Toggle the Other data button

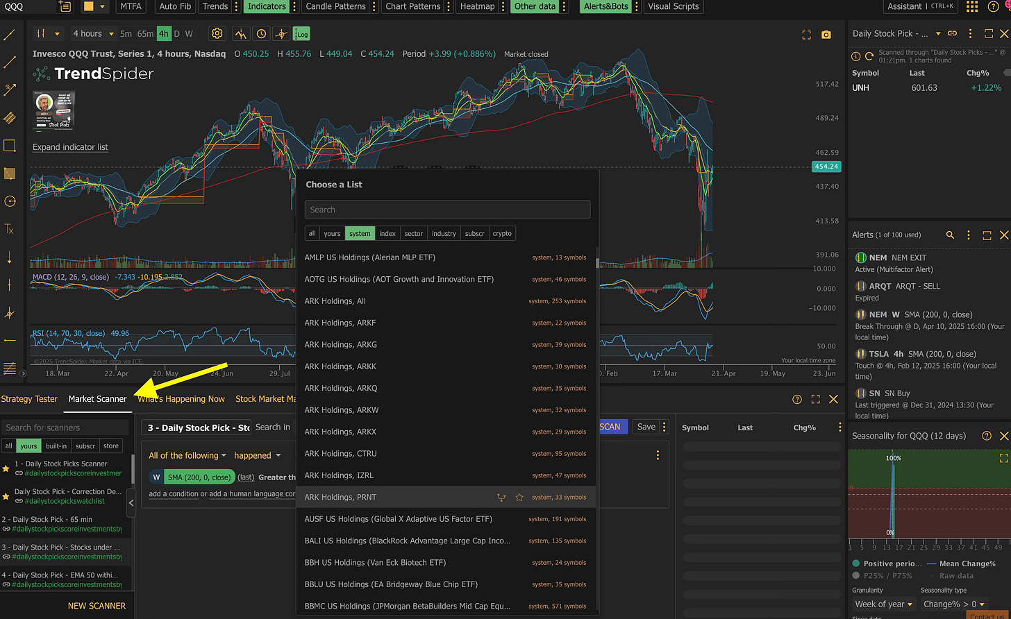[x=535, y=7]
